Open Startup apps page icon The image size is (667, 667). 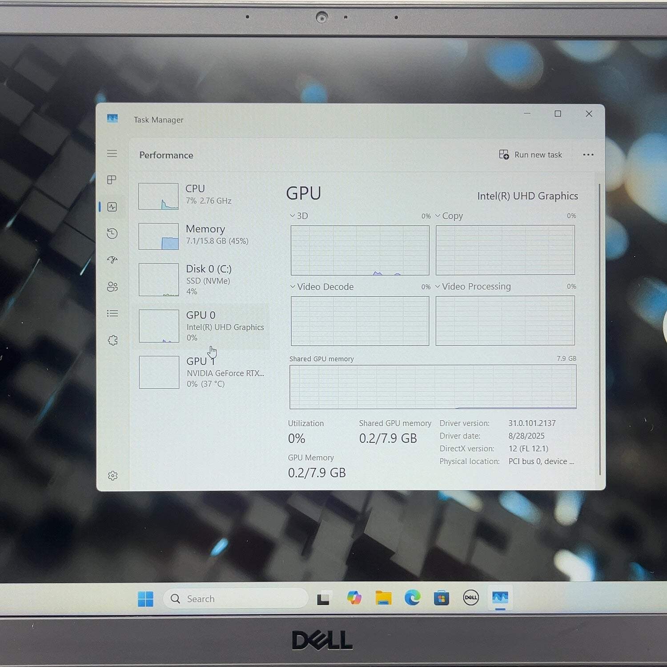pos(112,260)
